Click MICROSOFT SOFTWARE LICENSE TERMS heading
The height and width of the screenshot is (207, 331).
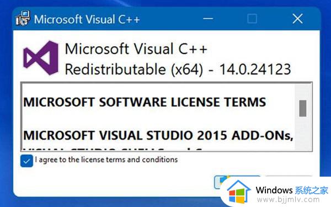coord(145,102)
